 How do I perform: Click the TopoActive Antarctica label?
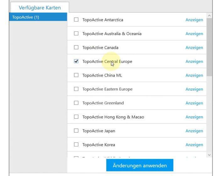click(103, 20)
